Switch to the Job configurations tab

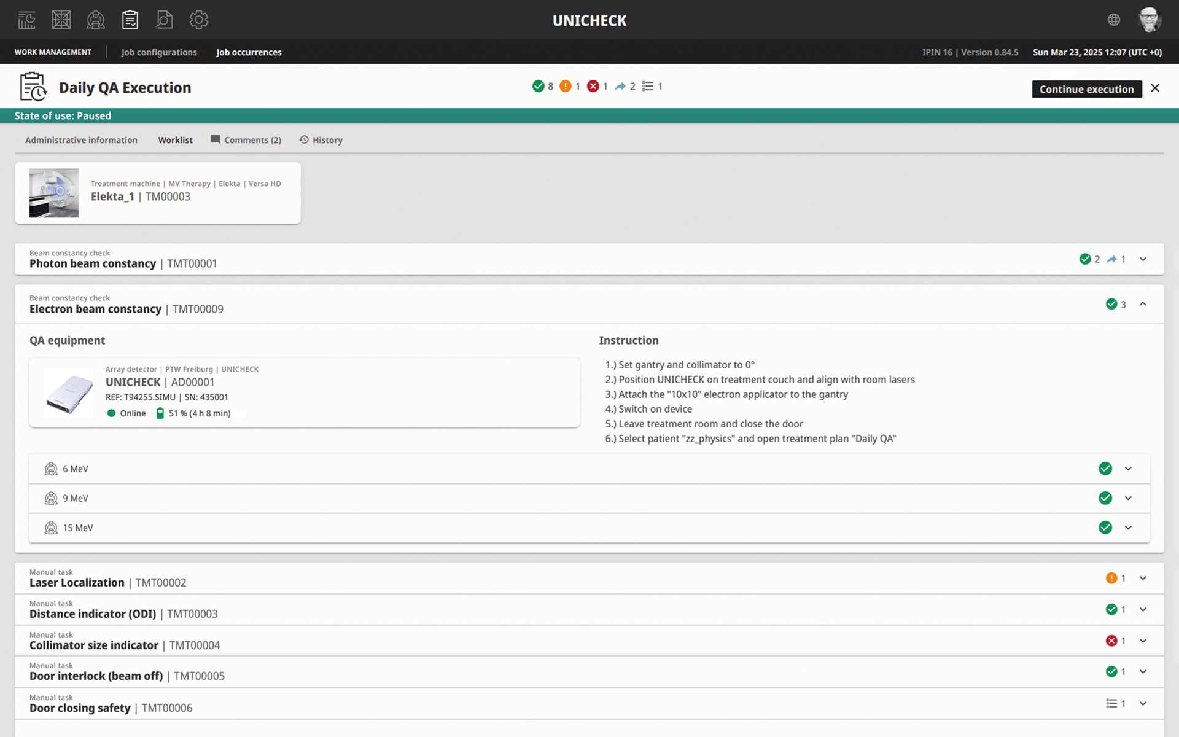[159, 52]
